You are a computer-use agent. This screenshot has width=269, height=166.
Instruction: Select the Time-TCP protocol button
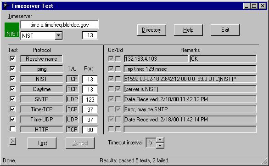pos(42,109)
